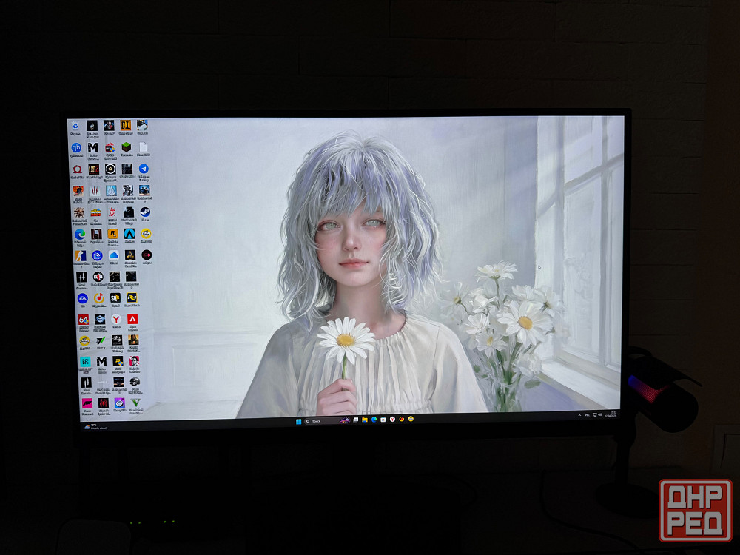This screenshot has height=555, width=740.
Task: Click the taskbar search box
Action: point(318,420)
